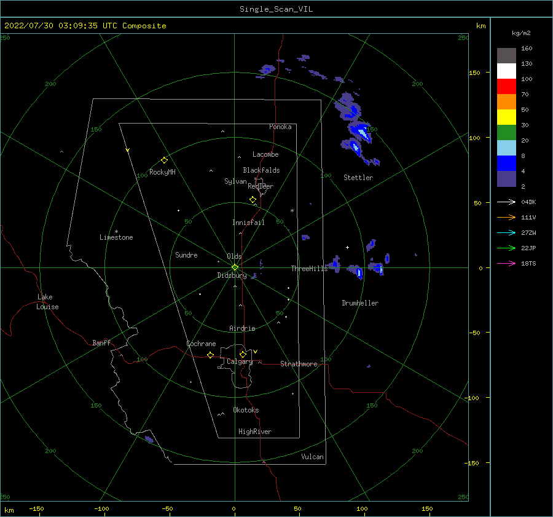Click the HighRiver town label
The width and height of the screenshot is (553, 517).
tap(255, 432)
